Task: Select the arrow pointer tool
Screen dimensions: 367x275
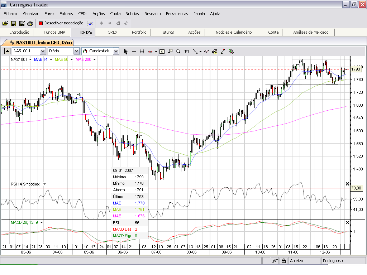Action: point(126,51)
